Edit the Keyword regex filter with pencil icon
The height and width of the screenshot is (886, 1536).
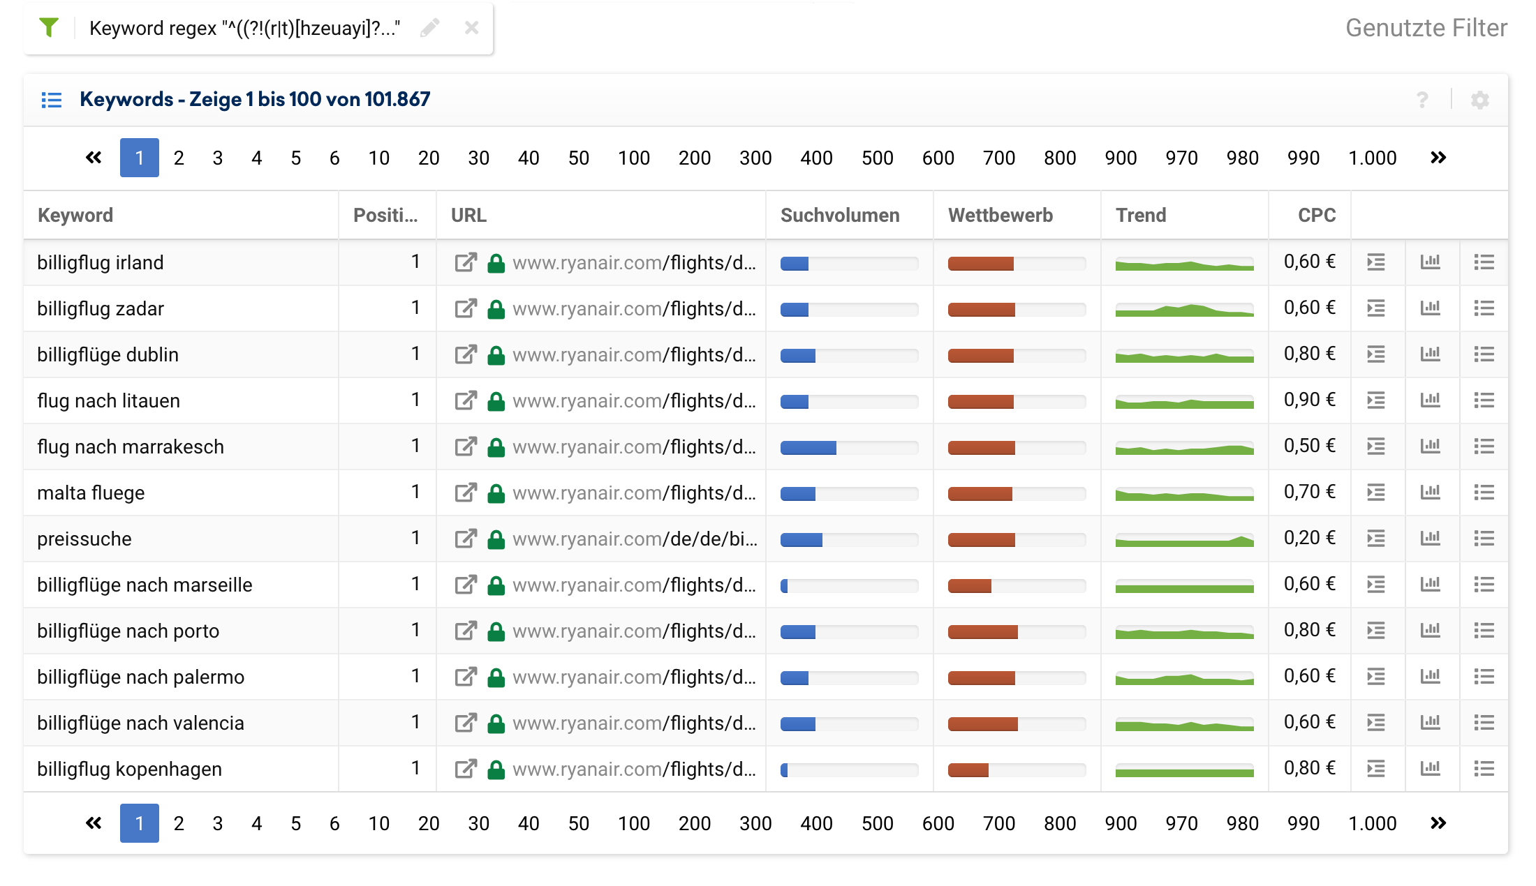click(429, 28)
